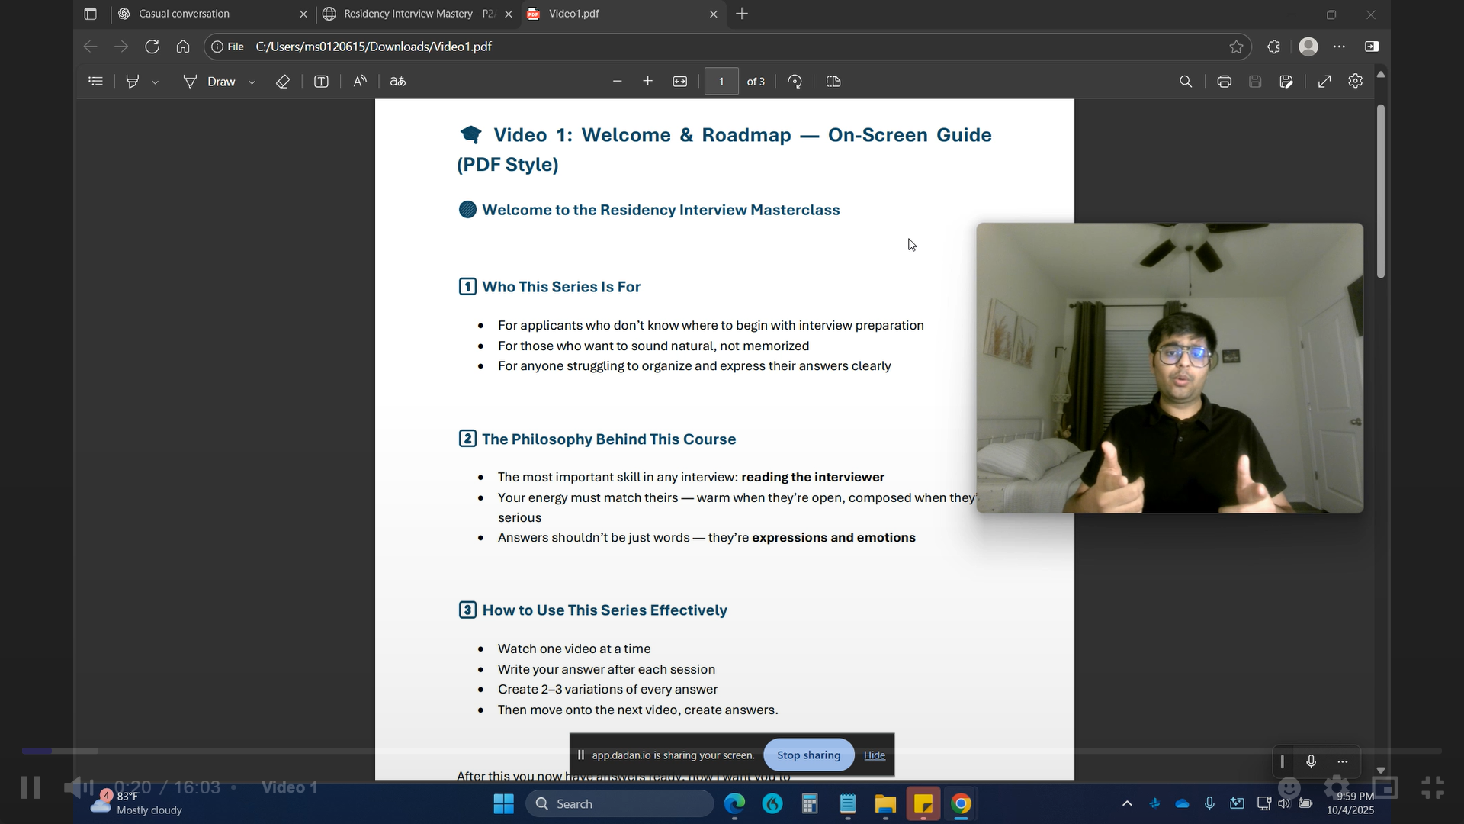Pause the video playback

click(x=30, y=787)
